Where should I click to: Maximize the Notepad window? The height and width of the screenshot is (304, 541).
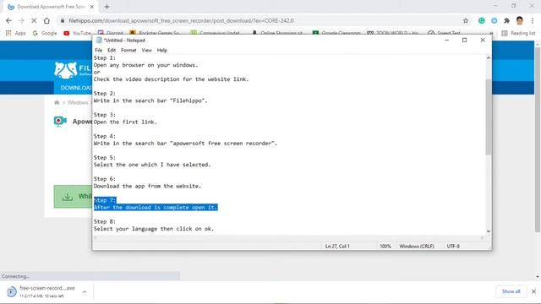coord(464,40)
